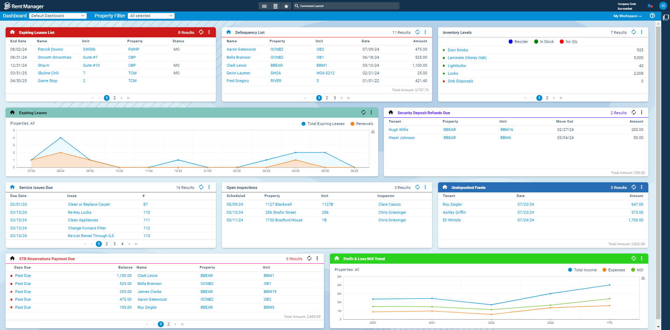670x330 pixels.
Task: Open Undeposited Funds kebab menu
Action: coord(642,187)
